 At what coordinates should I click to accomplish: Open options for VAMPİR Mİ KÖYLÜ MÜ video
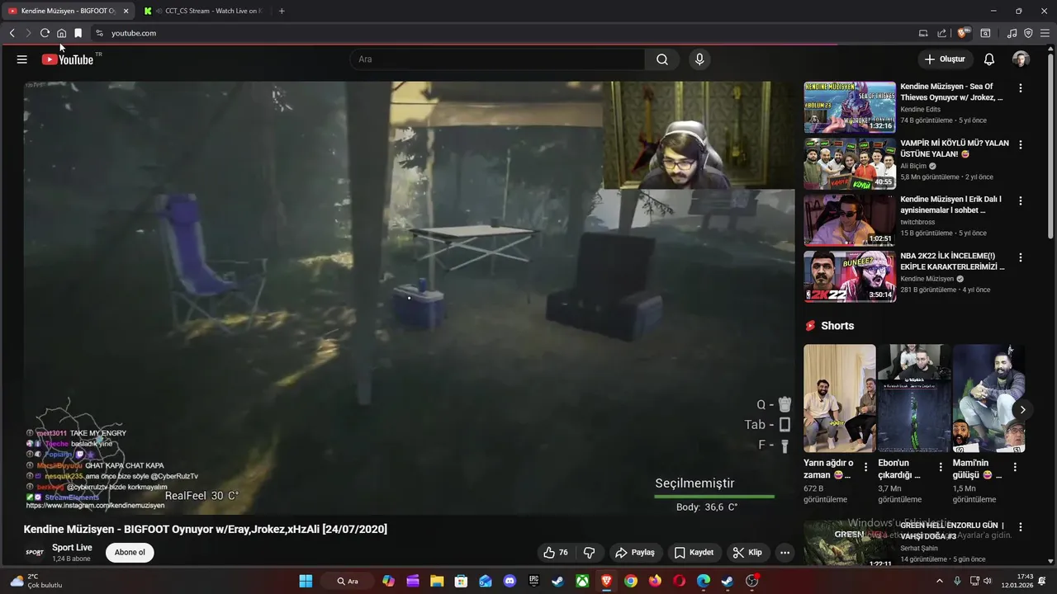[x=1021, y=144]
